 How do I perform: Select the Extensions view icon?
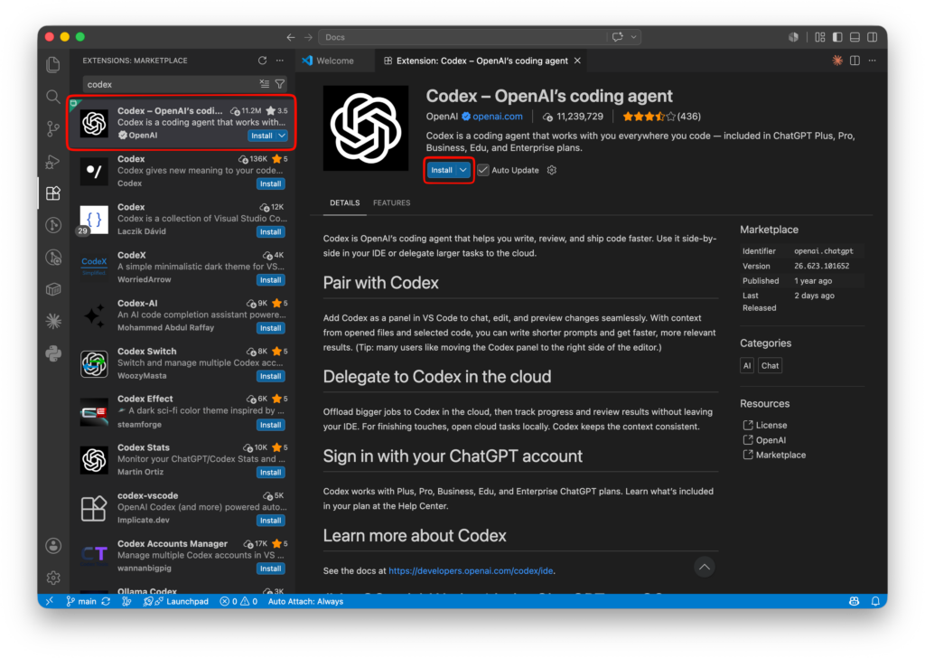(53, 193)
